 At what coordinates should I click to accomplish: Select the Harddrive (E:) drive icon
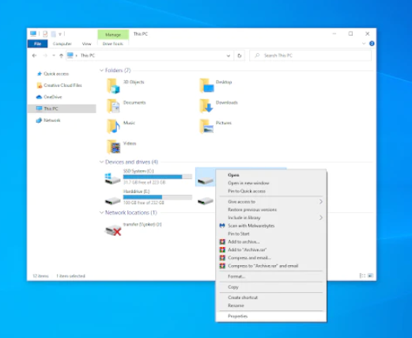pyautogui.click(x=112, y=201)
